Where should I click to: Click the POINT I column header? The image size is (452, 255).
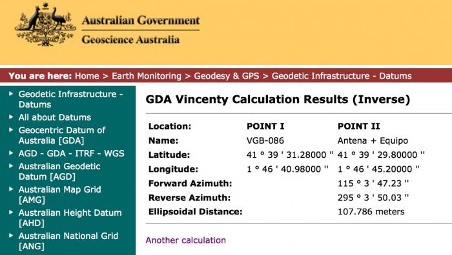pyautogui.click(x=265, y=126)
